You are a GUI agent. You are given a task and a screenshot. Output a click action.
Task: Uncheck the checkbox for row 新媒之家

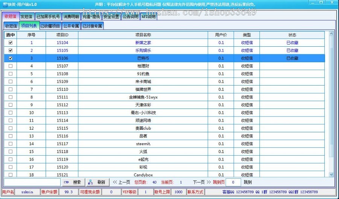point(11,43)
